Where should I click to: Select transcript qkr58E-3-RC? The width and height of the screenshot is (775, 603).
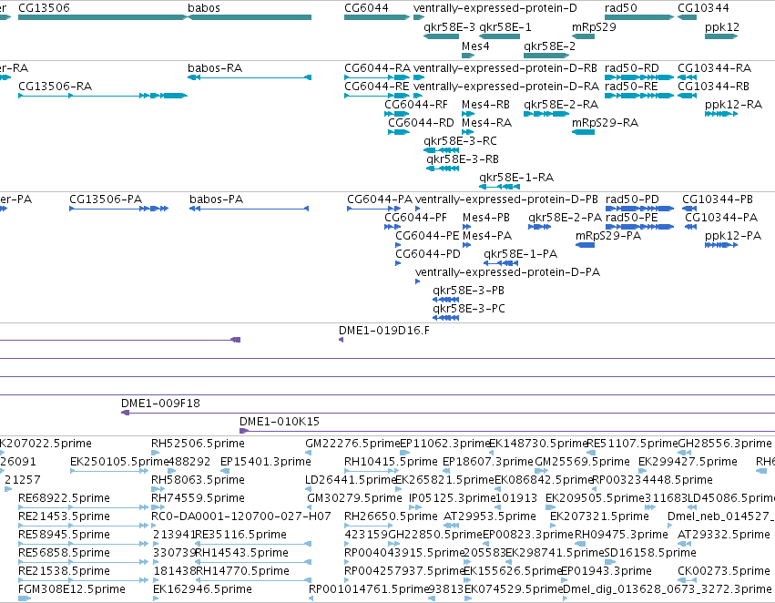[x=441, y=150]
